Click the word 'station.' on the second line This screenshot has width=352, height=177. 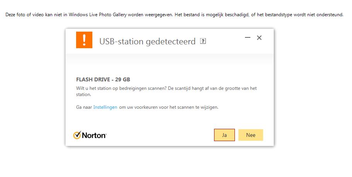coord(83,94)
